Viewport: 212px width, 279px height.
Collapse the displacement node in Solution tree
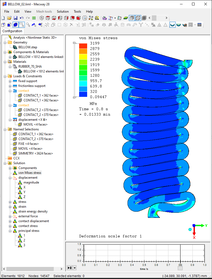click(10, 178)
